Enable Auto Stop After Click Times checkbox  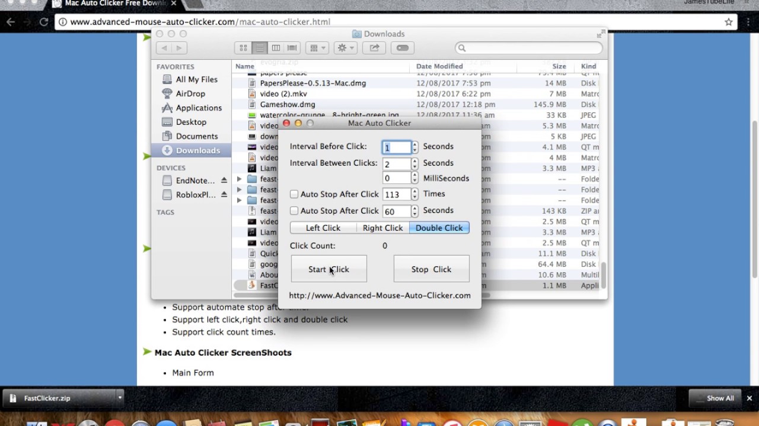pos(294,194)
